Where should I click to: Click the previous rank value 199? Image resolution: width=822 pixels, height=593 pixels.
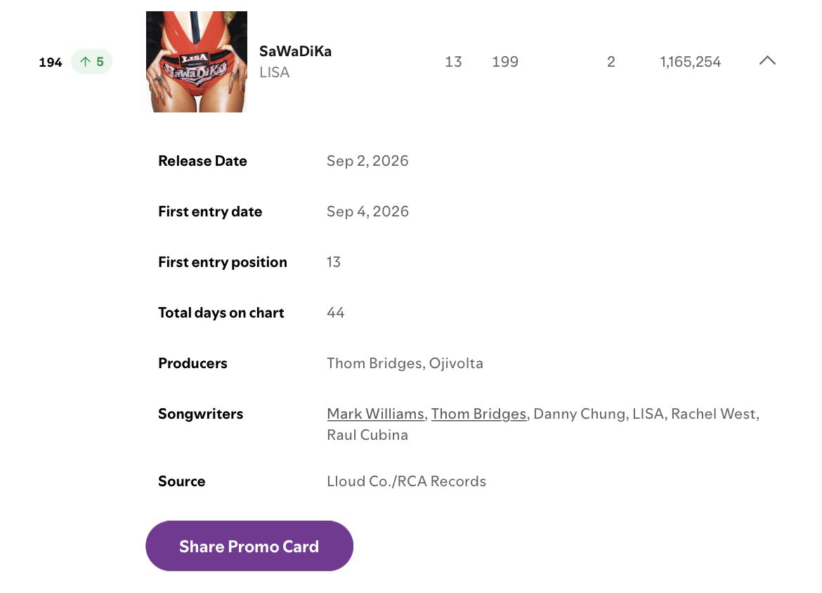coord(505,62)
